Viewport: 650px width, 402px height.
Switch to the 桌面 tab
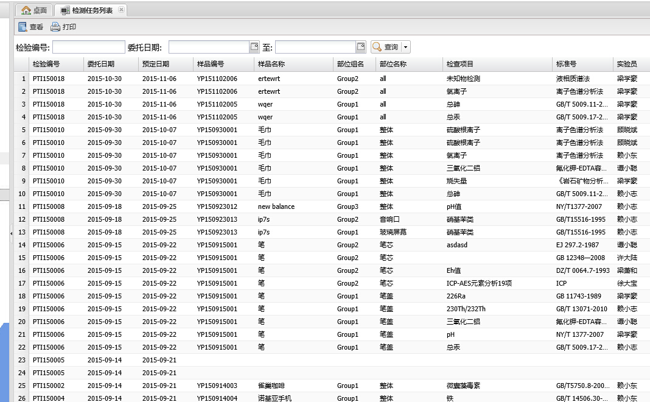tap(34, 10)
